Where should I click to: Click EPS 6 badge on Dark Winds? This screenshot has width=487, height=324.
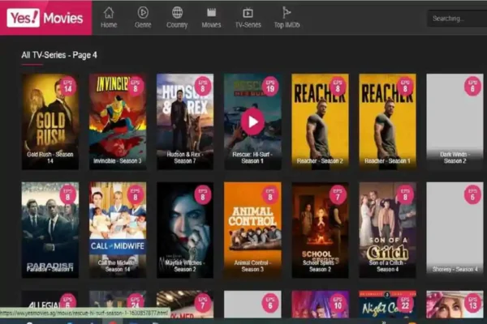click(472, 86)
